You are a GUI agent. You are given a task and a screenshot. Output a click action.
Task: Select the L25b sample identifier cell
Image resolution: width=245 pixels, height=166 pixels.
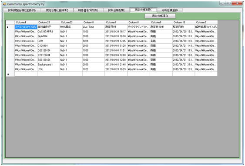coord(48,69)
